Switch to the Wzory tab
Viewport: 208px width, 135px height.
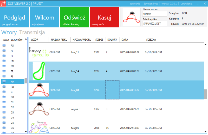point(9,32)
